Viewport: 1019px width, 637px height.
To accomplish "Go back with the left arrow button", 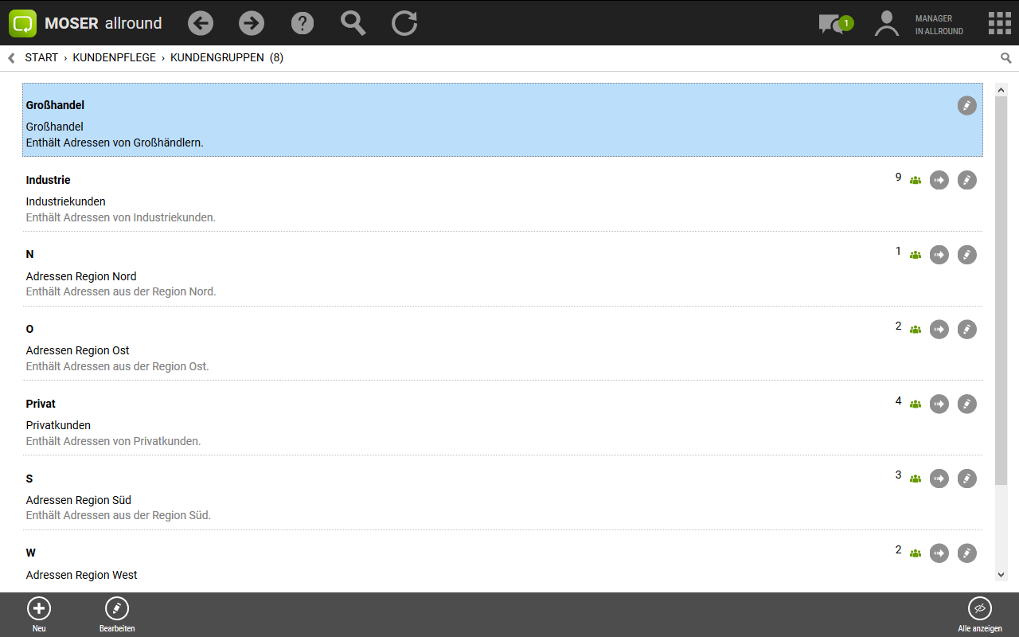I will (x=201, y=23).
